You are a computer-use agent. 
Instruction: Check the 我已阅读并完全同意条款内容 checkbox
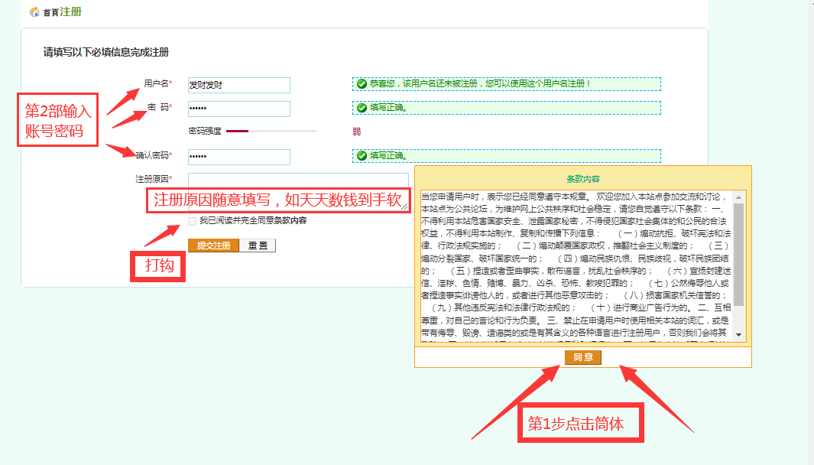pos(192,221)
